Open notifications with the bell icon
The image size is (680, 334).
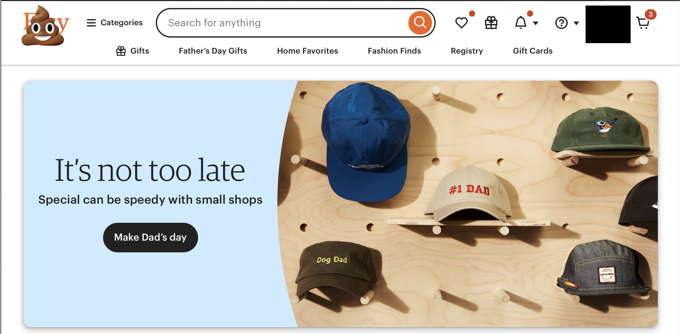click(521, 23)
